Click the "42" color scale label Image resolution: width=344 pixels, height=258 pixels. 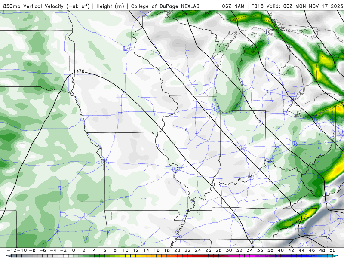tap(291, 250)
